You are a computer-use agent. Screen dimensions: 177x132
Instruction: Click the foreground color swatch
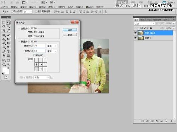5,69
